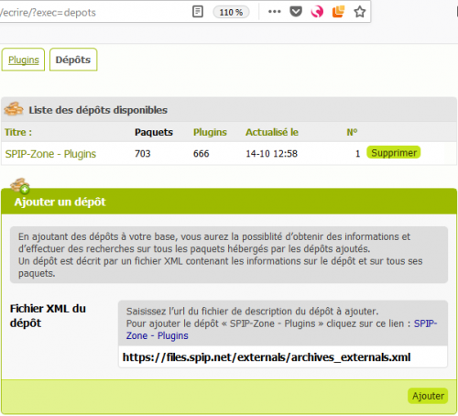Sort list by Actualisé le column

point(272,132)
